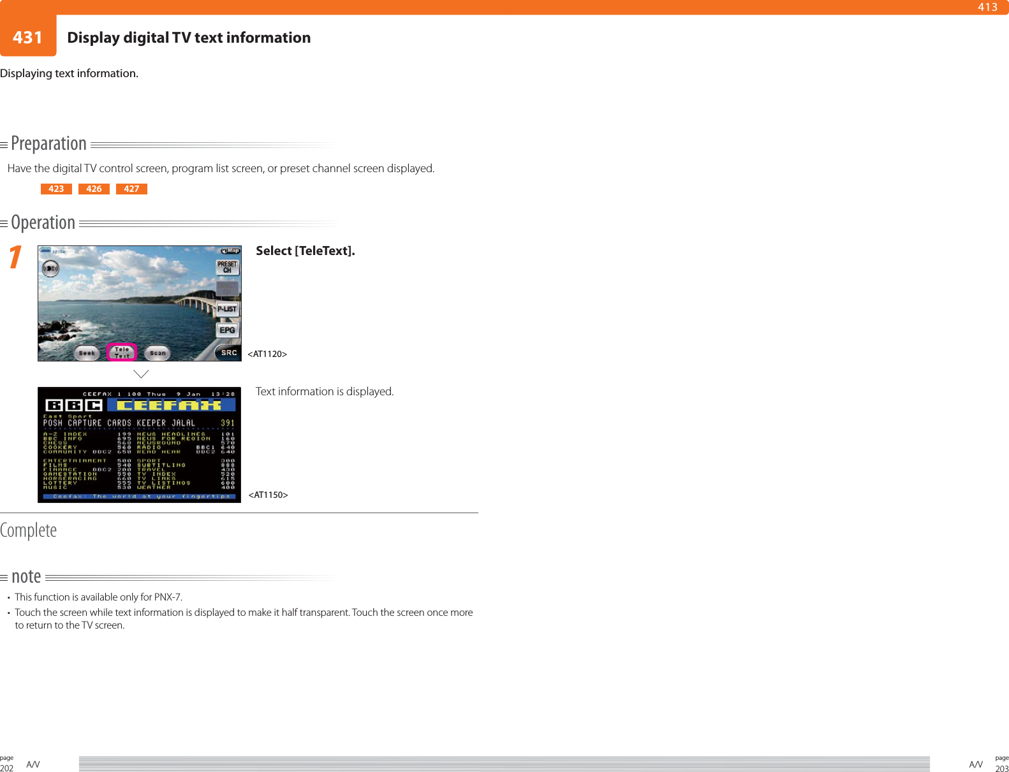Tap the Scan button on TV screen

tap(157, 353)
